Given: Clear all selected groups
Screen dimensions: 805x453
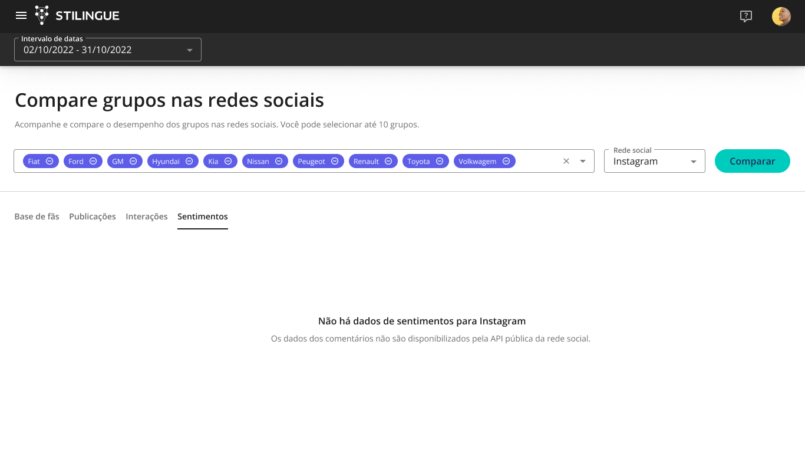Looking at the screenshot, I should click(566, 161).
